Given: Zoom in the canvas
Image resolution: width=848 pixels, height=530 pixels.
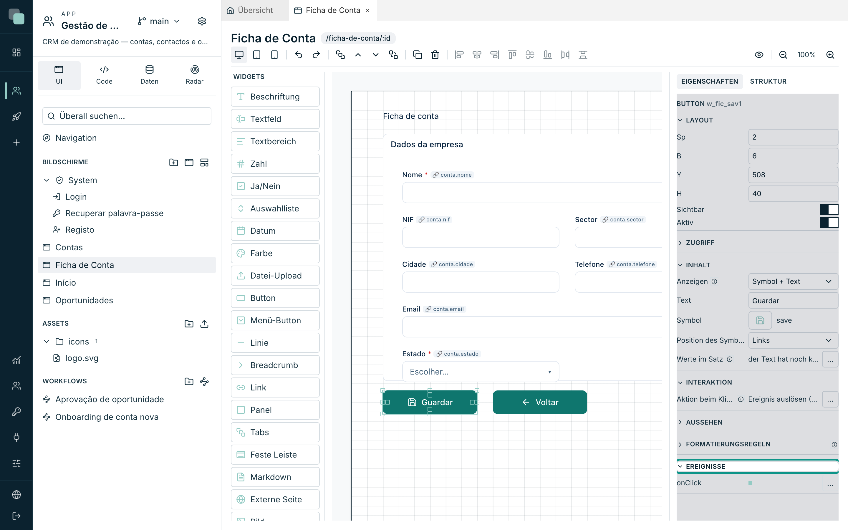Looking at the screenshot, I should (830, 55).
